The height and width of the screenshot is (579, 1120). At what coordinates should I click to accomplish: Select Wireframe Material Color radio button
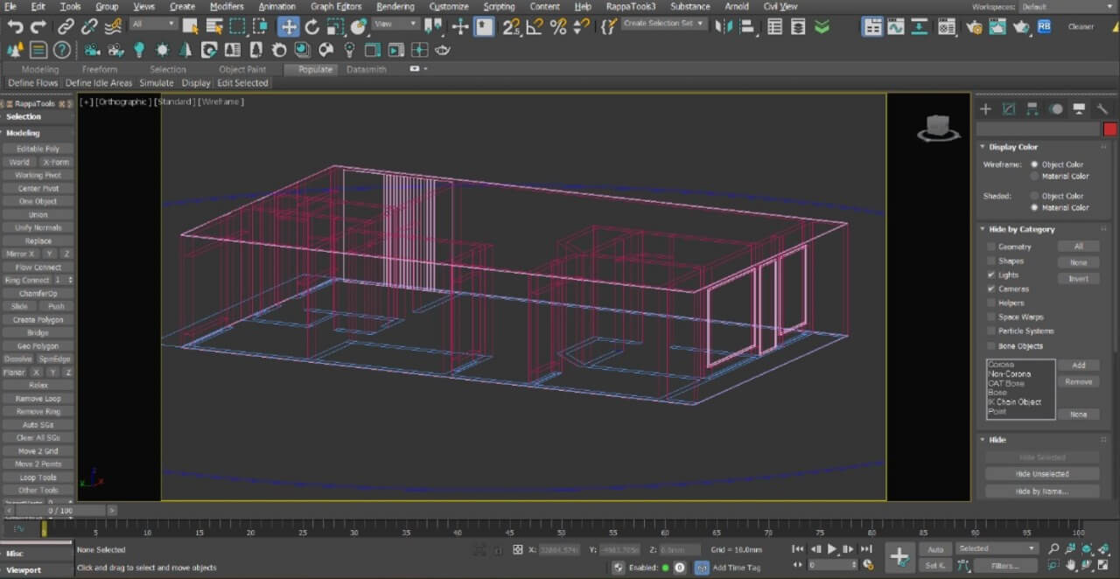[x=1034, y=176]
